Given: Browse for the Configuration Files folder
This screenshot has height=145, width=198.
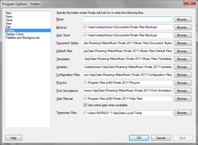Looking at the screenshot, I should pyautogui.click(x=183, y=75).
